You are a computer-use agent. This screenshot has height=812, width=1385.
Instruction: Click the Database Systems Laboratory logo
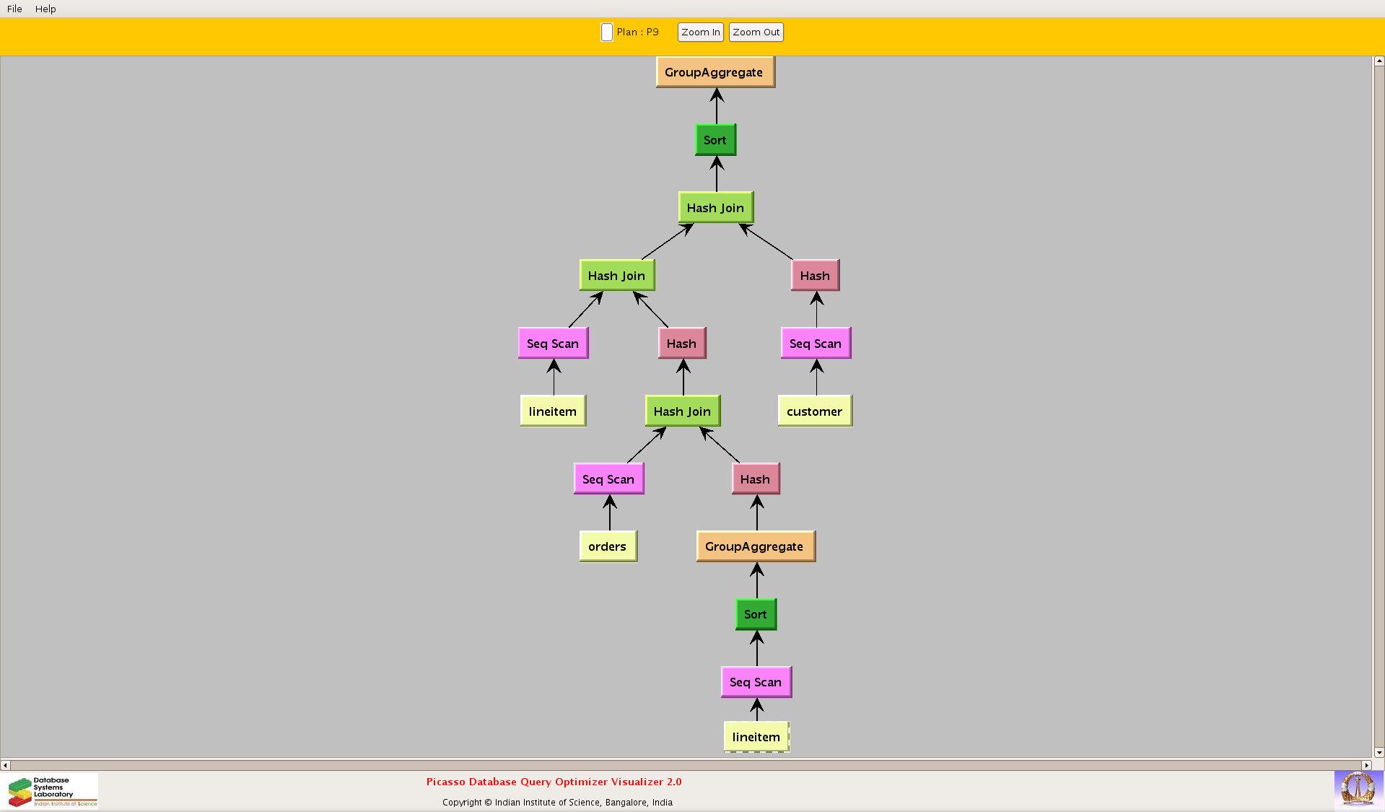[53, 791]
